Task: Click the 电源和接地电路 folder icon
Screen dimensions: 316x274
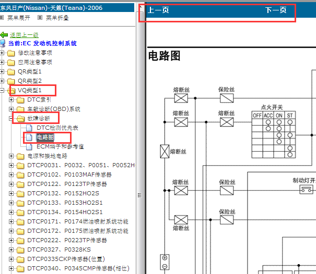Action: (x=20, y=156)
